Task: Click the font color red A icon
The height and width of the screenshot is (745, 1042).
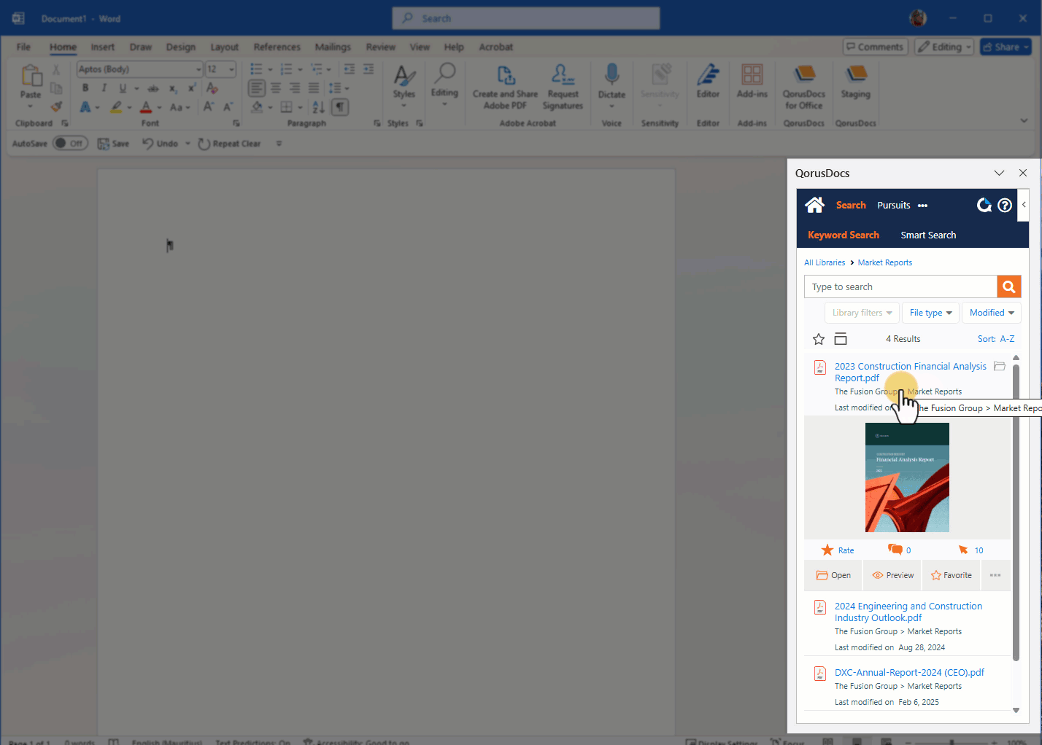Action: coord(146,107)
